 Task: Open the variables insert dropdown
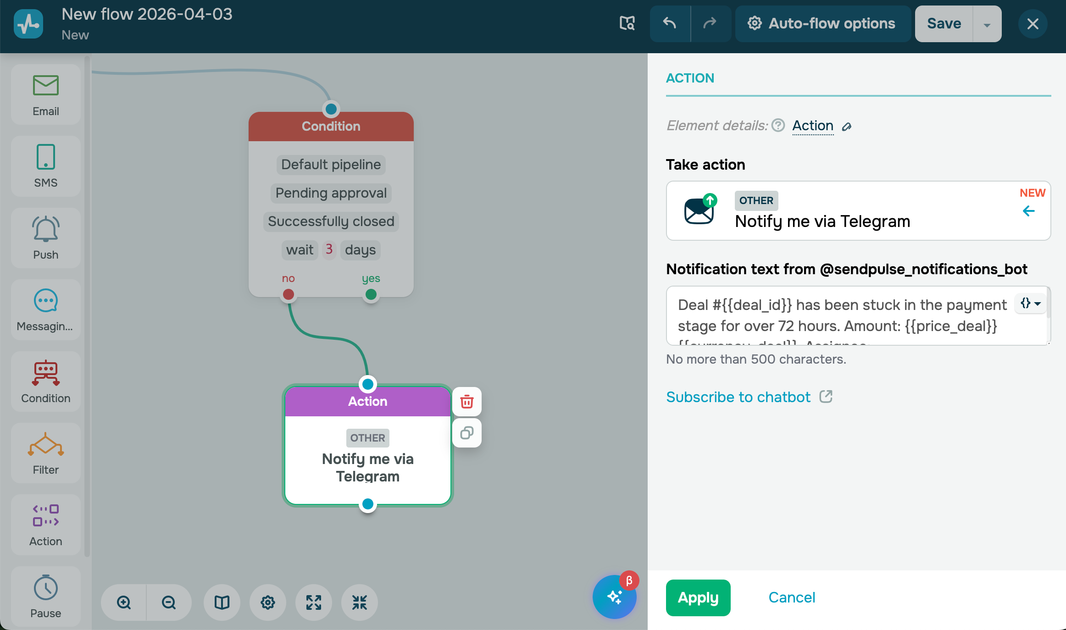[1030, 304]
